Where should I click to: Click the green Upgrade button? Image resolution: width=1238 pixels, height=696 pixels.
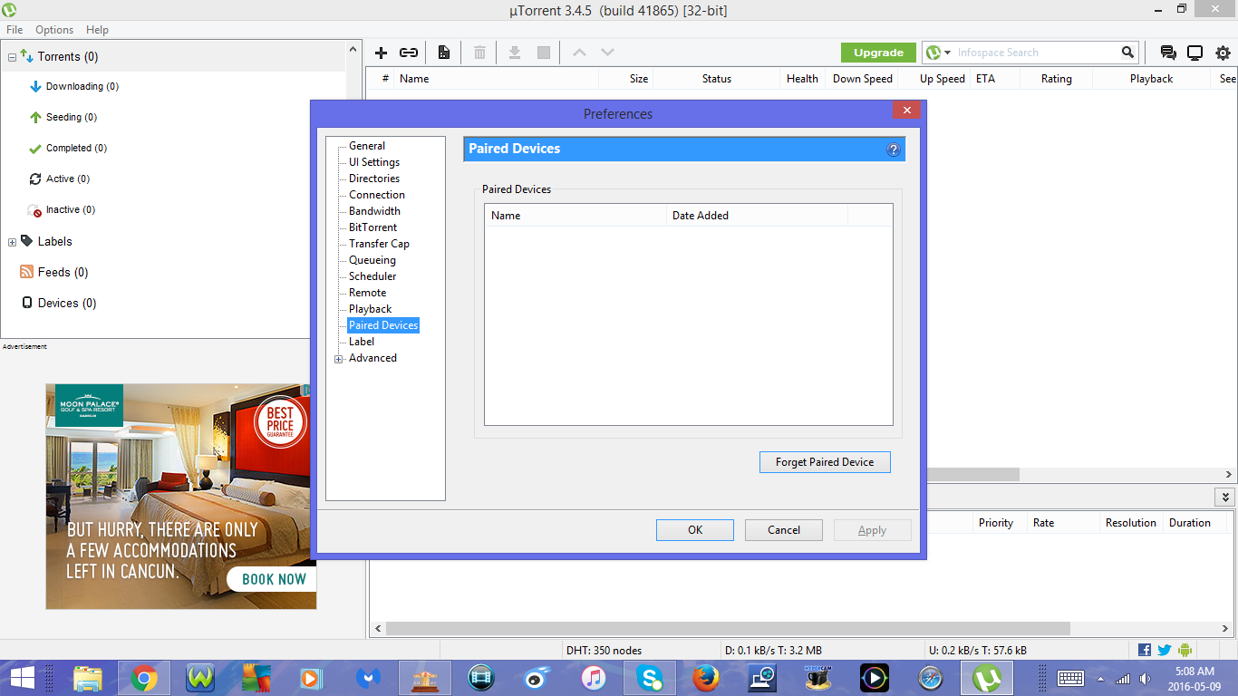click(x=878, y=53)
